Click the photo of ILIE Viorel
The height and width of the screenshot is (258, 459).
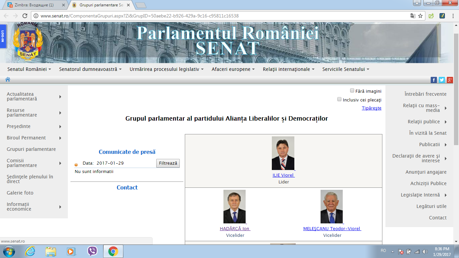click(283, 153)
